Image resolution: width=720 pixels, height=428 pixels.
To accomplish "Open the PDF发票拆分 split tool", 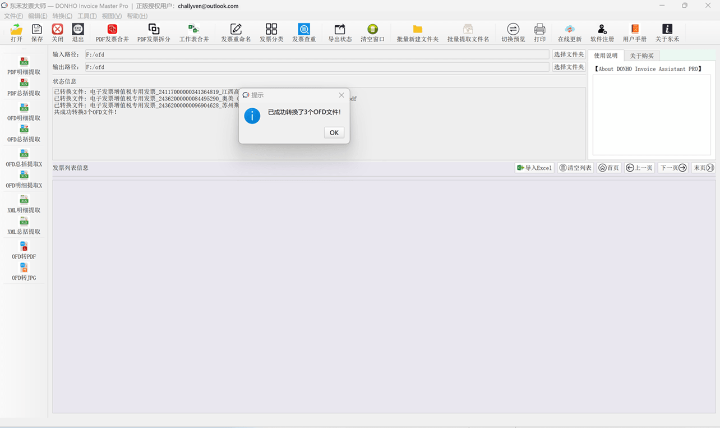I will pos(154,33).
